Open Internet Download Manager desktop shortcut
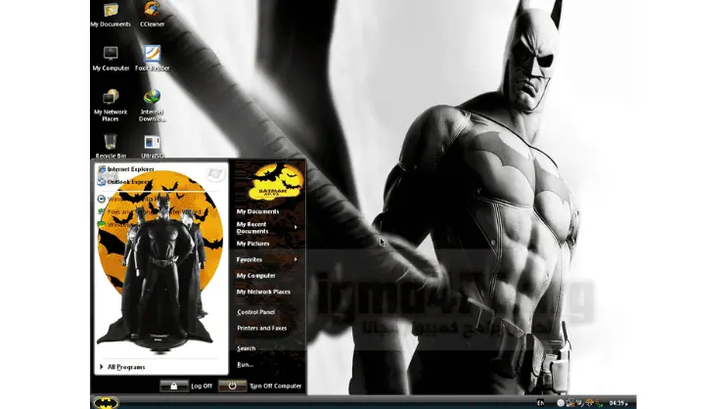The image size is (727, 409). [x=152, y=106]
